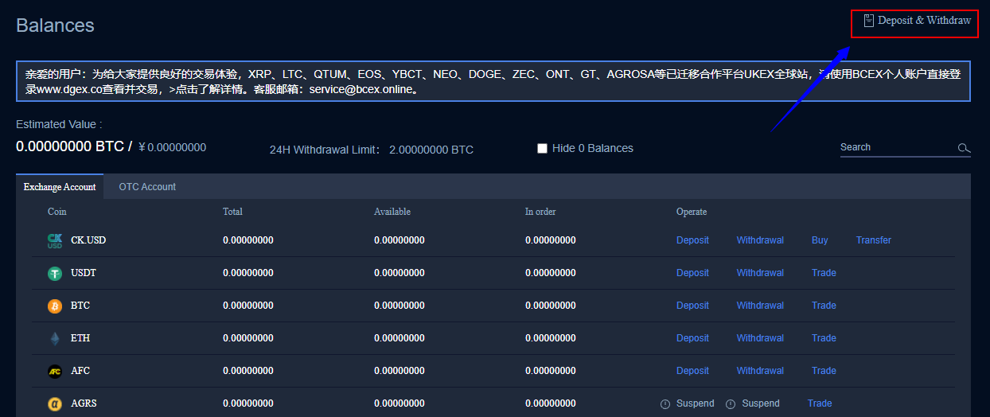Image resolution: width=990 pixels, height=417 pixels.
Task: Click Withdrawal in the USDT row
Action: pyautogui.click(x=760, y=273)
